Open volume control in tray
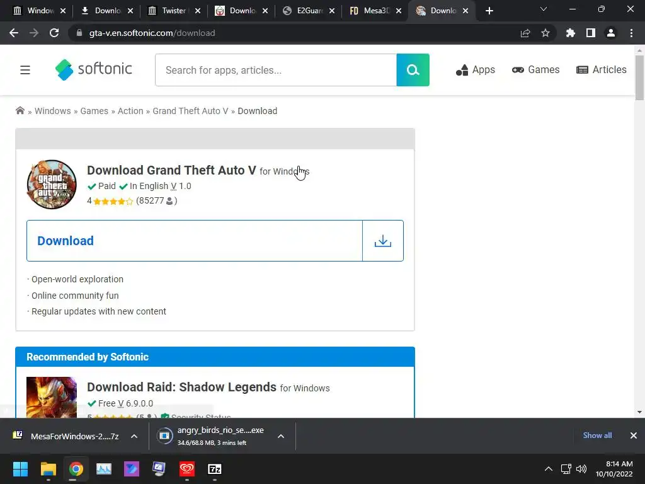645x484 pixels. pos(581,469)
